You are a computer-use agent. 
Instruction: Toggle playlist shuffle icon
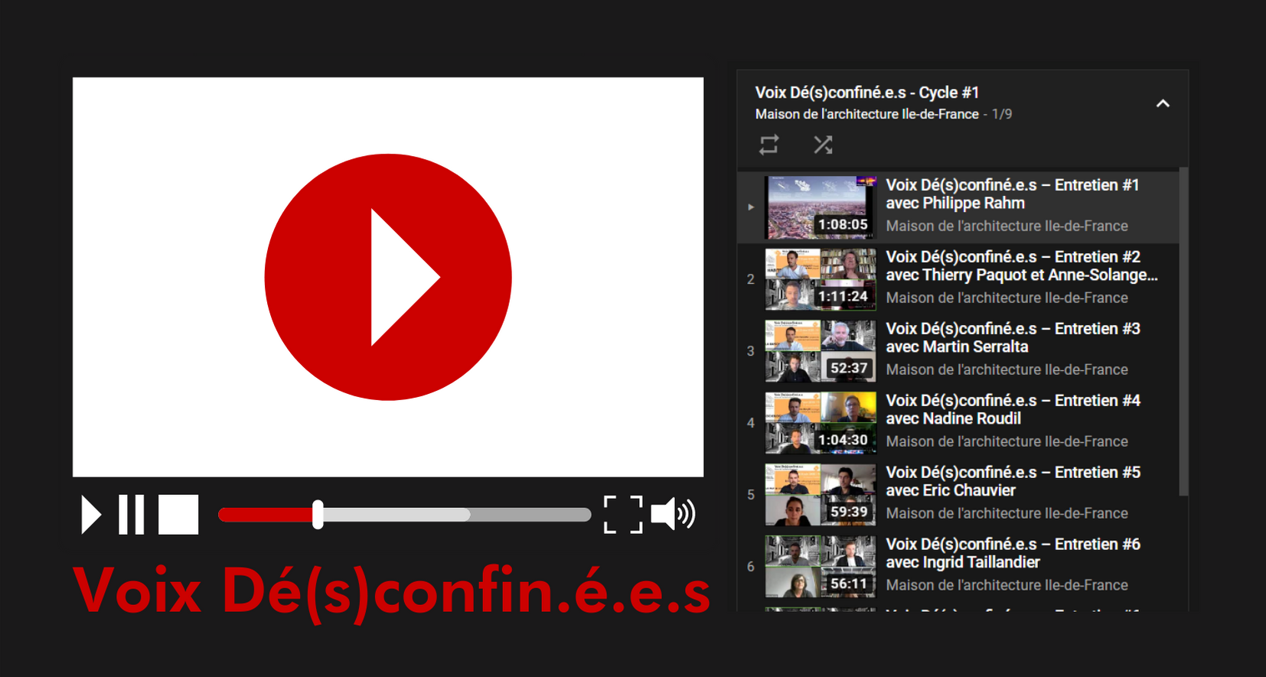pyautogui.click(x=823, y=145)
